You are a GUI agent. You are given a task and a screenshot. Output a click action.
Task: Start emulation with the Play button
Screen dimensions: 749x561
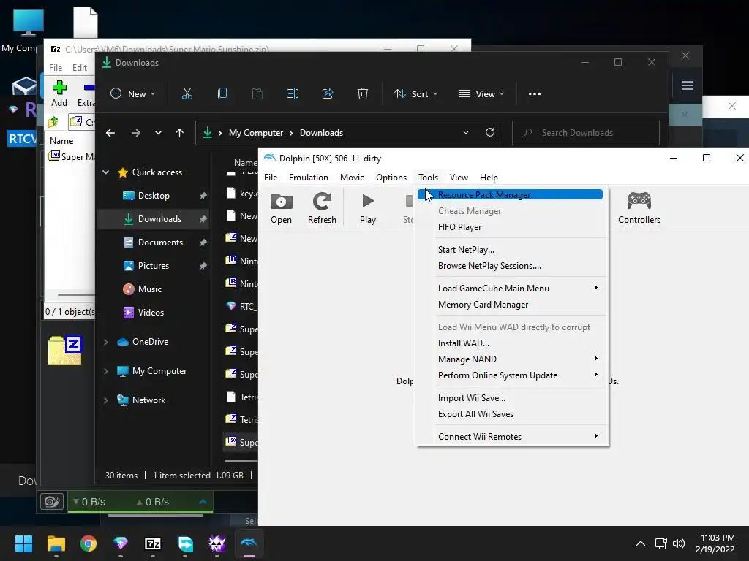(368, 208)
